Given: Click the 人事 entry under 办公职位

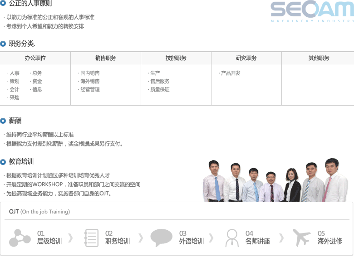Looking at the screenshot, I should click(14, 73).
